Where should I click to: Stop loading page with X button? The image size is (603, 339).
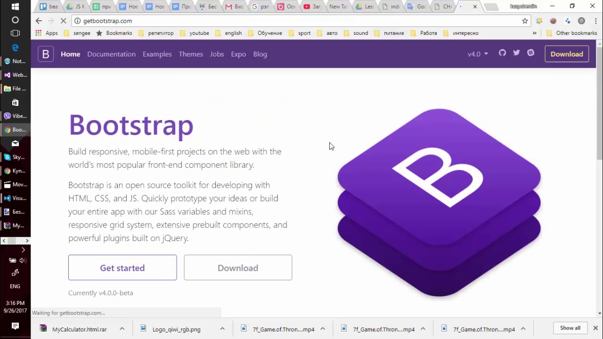[x=63, y=21]
